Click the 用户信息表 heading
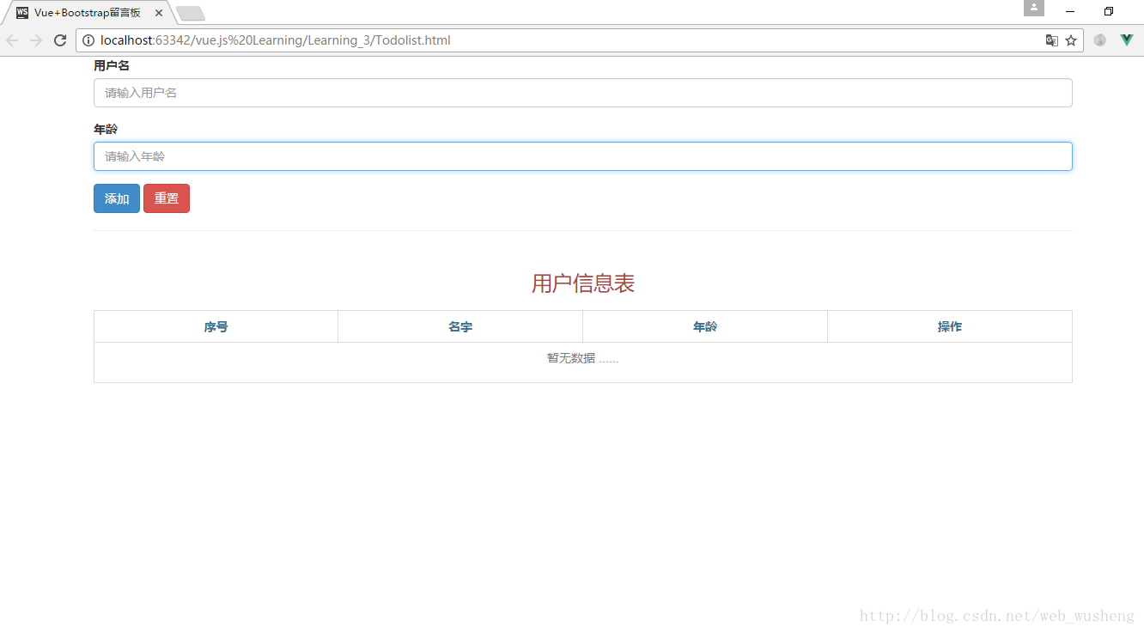Image resolution: width=1144 pixels, height=633 pixels. pyautogui.click(x=583, y=283)
